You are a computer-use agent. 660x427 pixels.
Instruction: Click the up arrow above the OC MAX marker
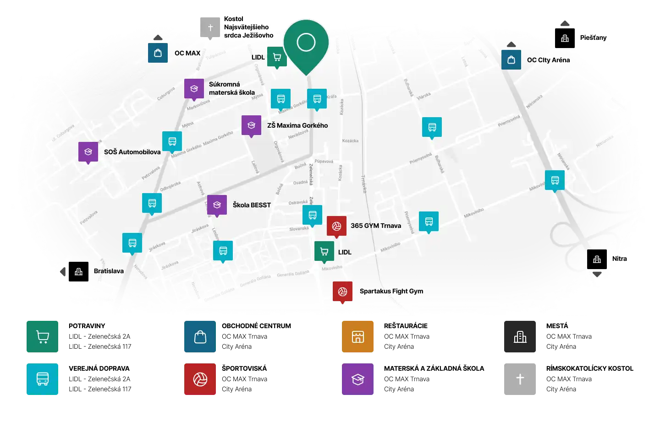click(x=158, y=38)
